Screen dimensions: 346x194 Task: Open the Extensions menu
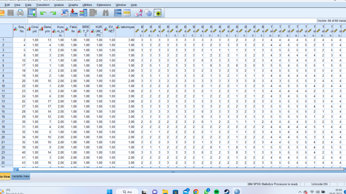pyautogui.click(x=104, y=5)
